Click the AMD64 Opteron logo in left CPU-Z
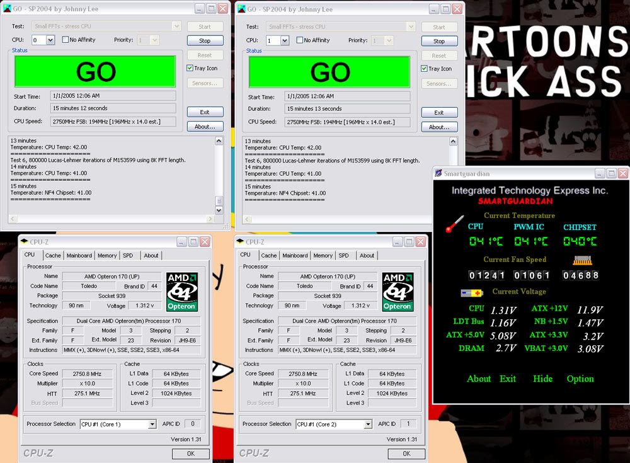This screenshot has height=463, width=630. (x=182, y=292)
